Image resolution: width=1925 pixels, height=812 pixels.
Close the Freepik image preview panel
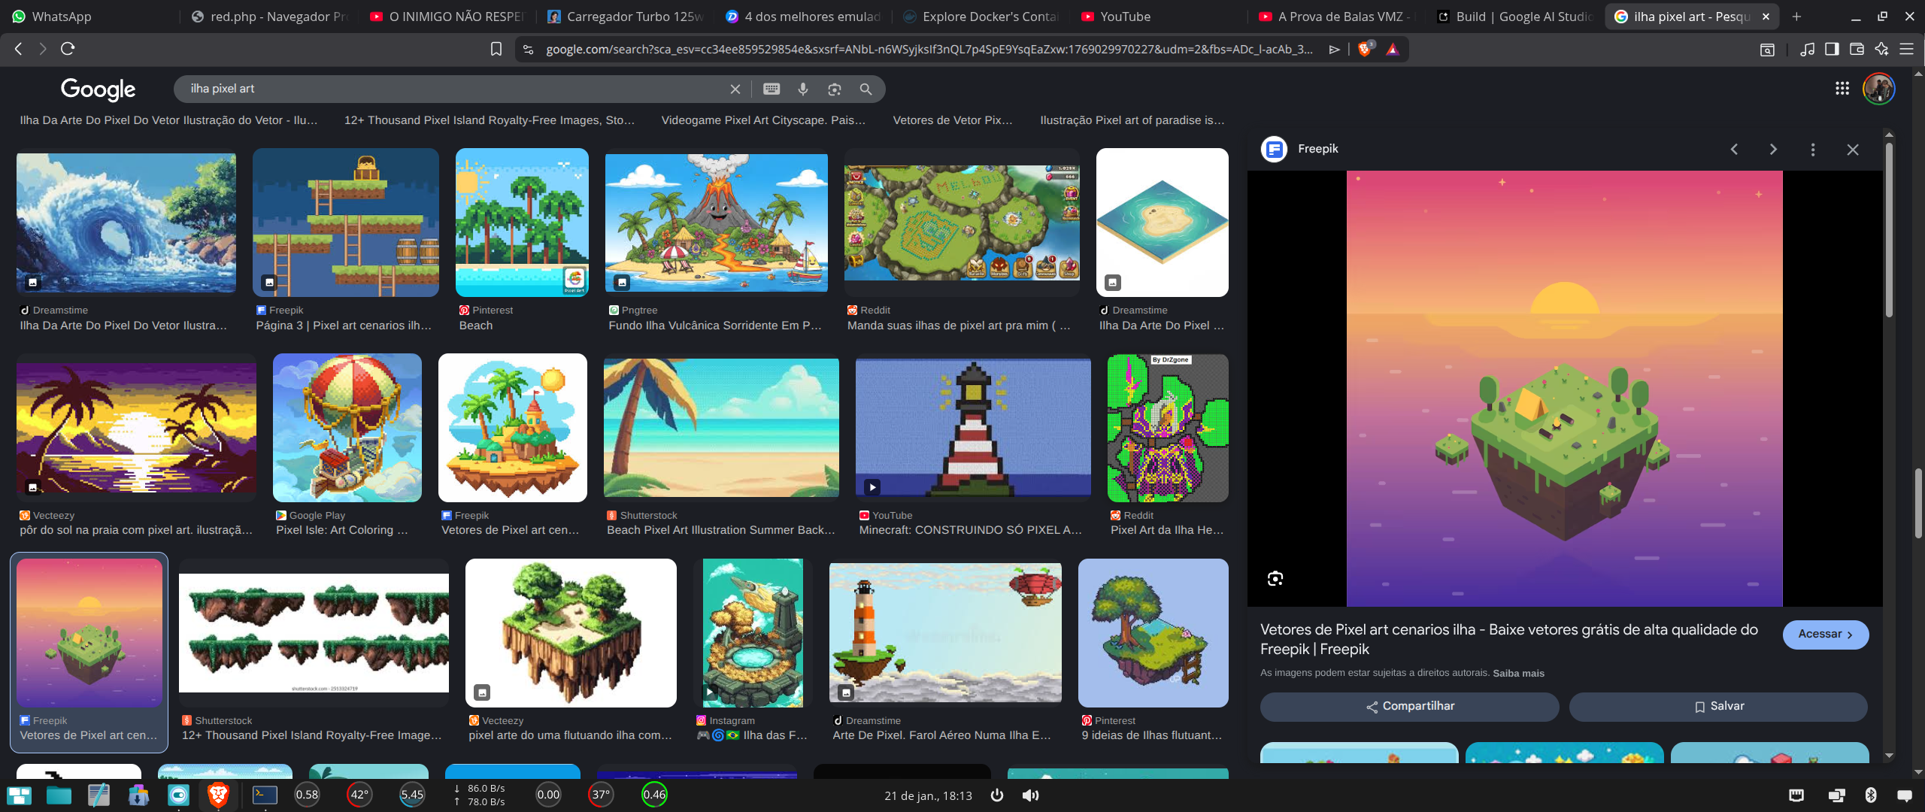click(x=1853, y=150)
